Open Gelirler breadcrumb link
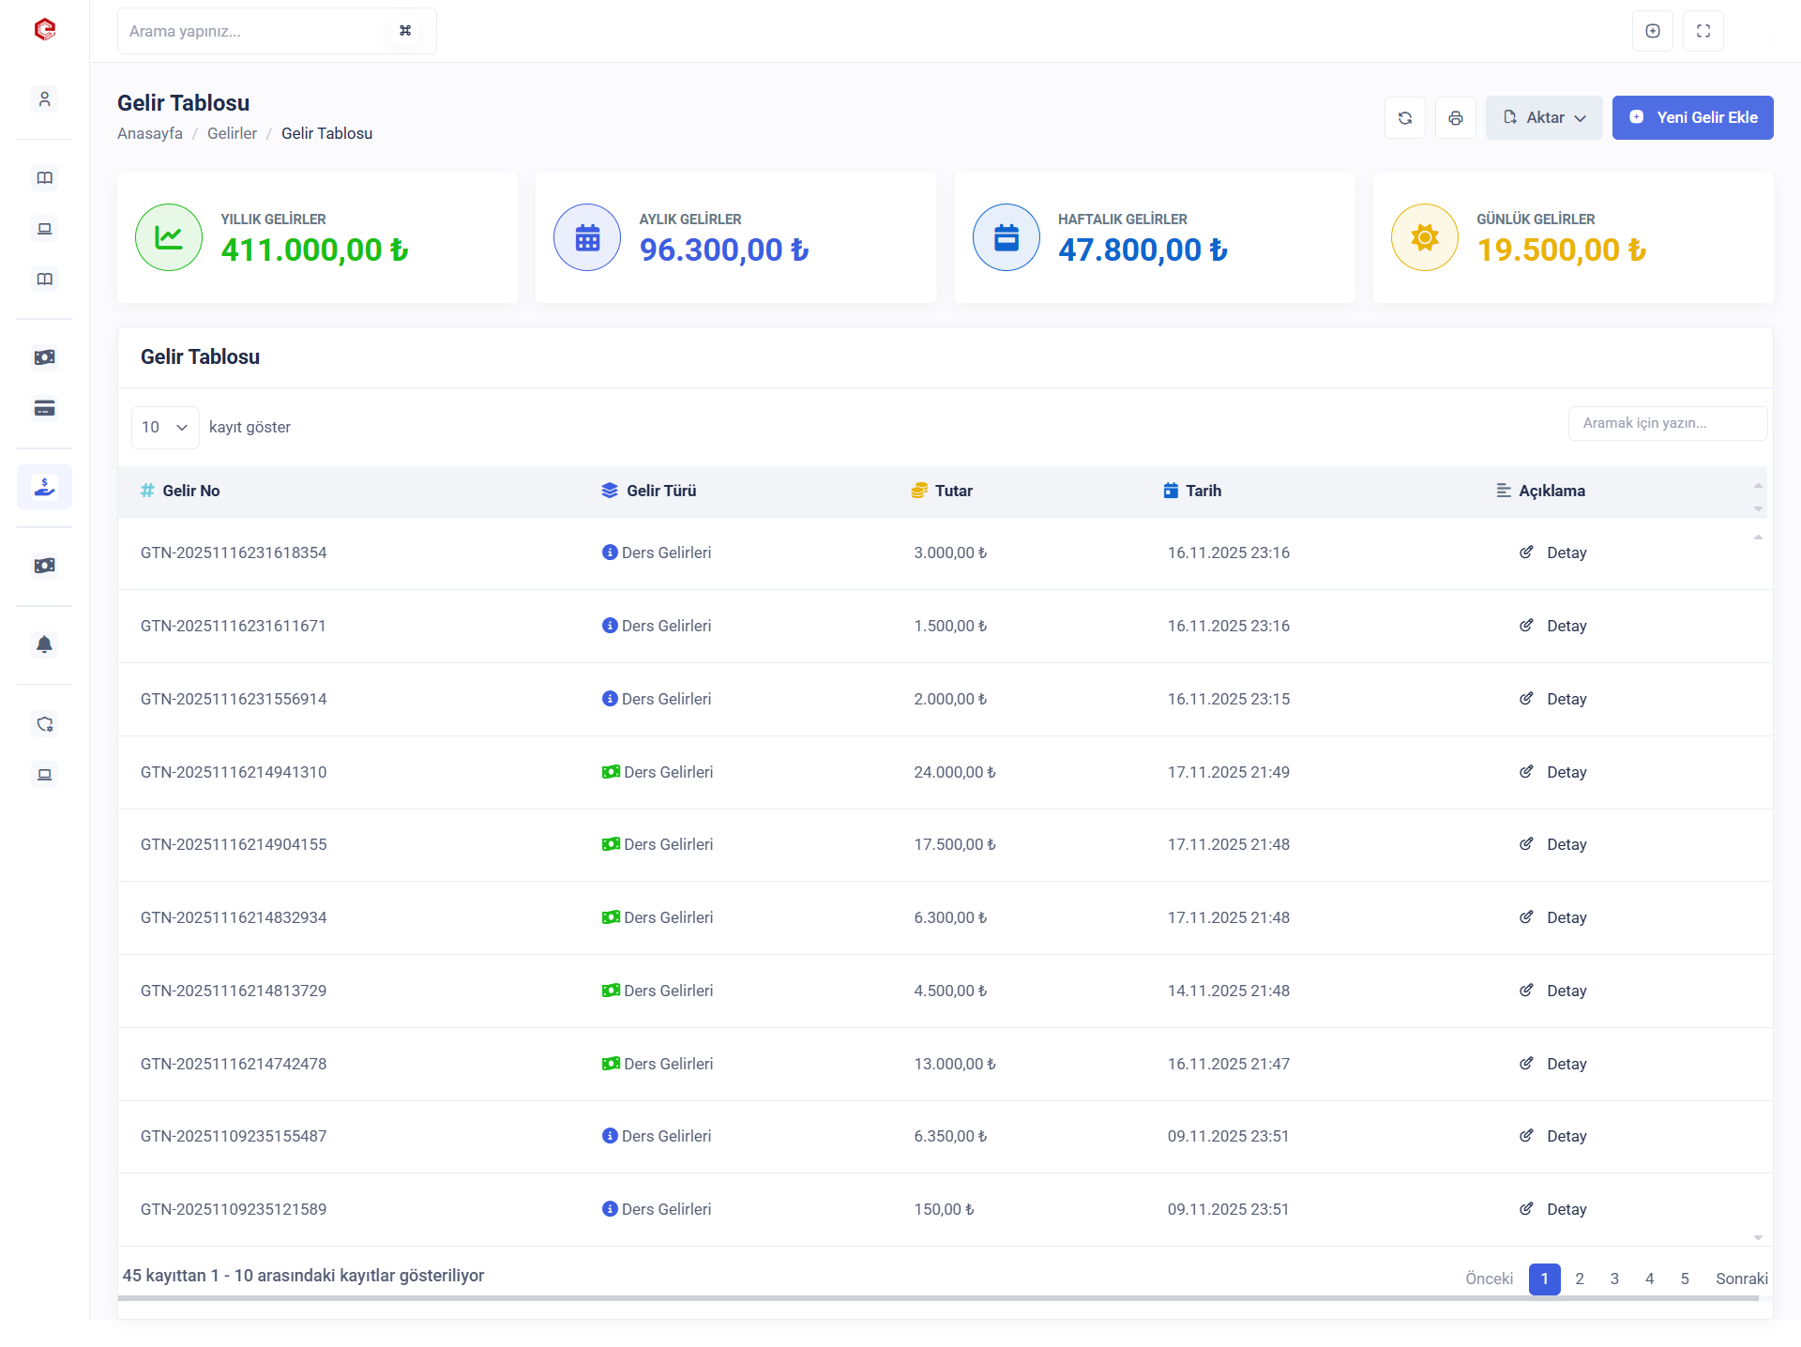 [232, 133]
